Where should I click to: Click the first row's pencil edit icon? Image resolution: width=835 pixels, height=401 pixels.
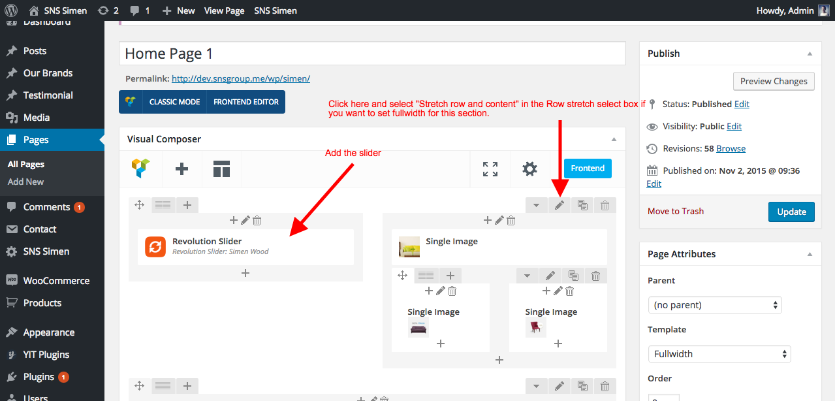(559, 205)
